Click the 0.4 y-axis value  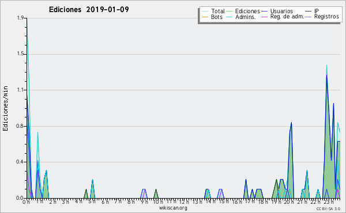pos(20,162)
